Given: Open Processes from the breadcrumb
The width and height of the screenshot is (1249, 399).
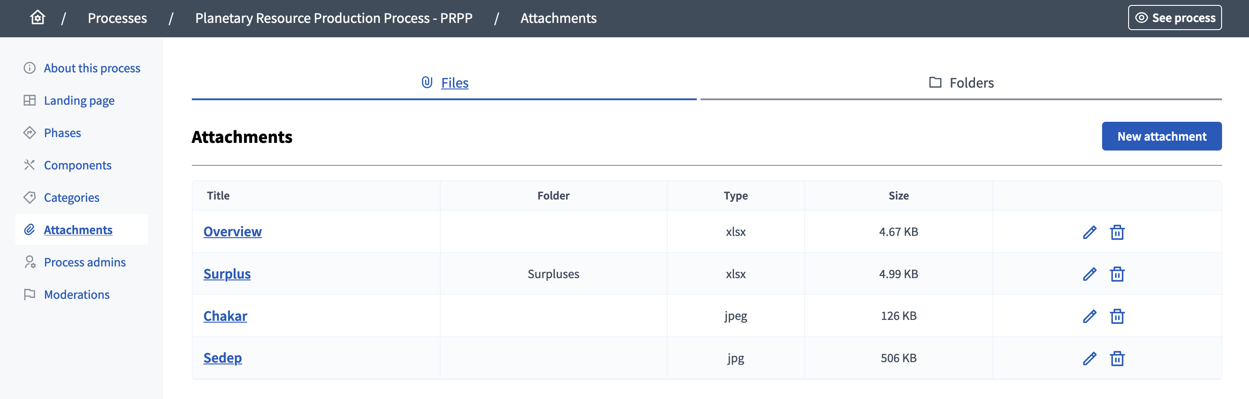Looking at the screenshot, I should click(117, 18).
